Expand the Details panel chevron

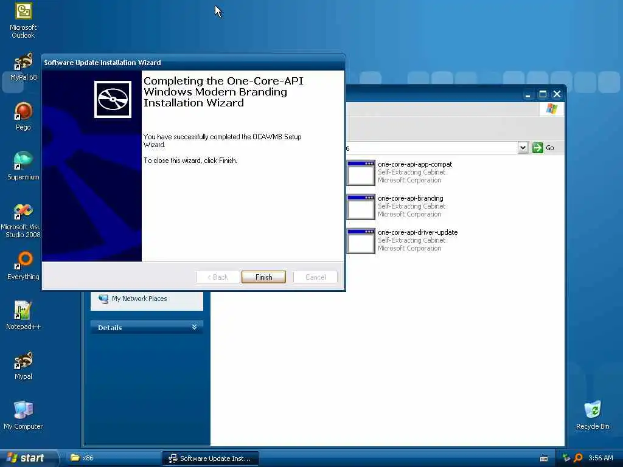[194, 327]
